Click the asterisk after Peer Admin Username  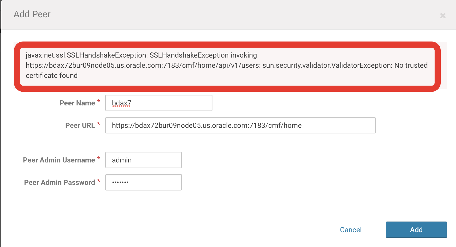click(x=99, y=159)
